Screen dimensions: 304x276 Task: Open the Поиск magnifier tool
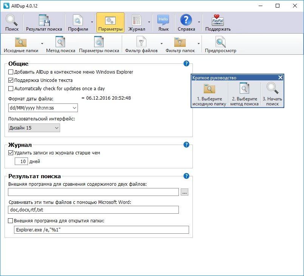coord(12,23)
